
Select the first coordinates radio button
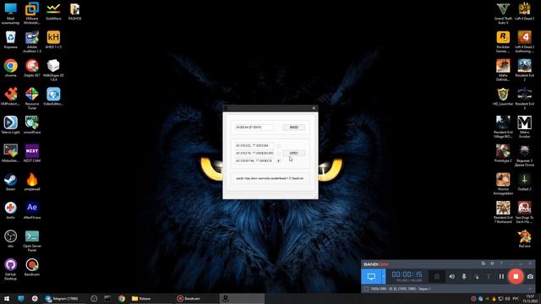pos(278,146)
